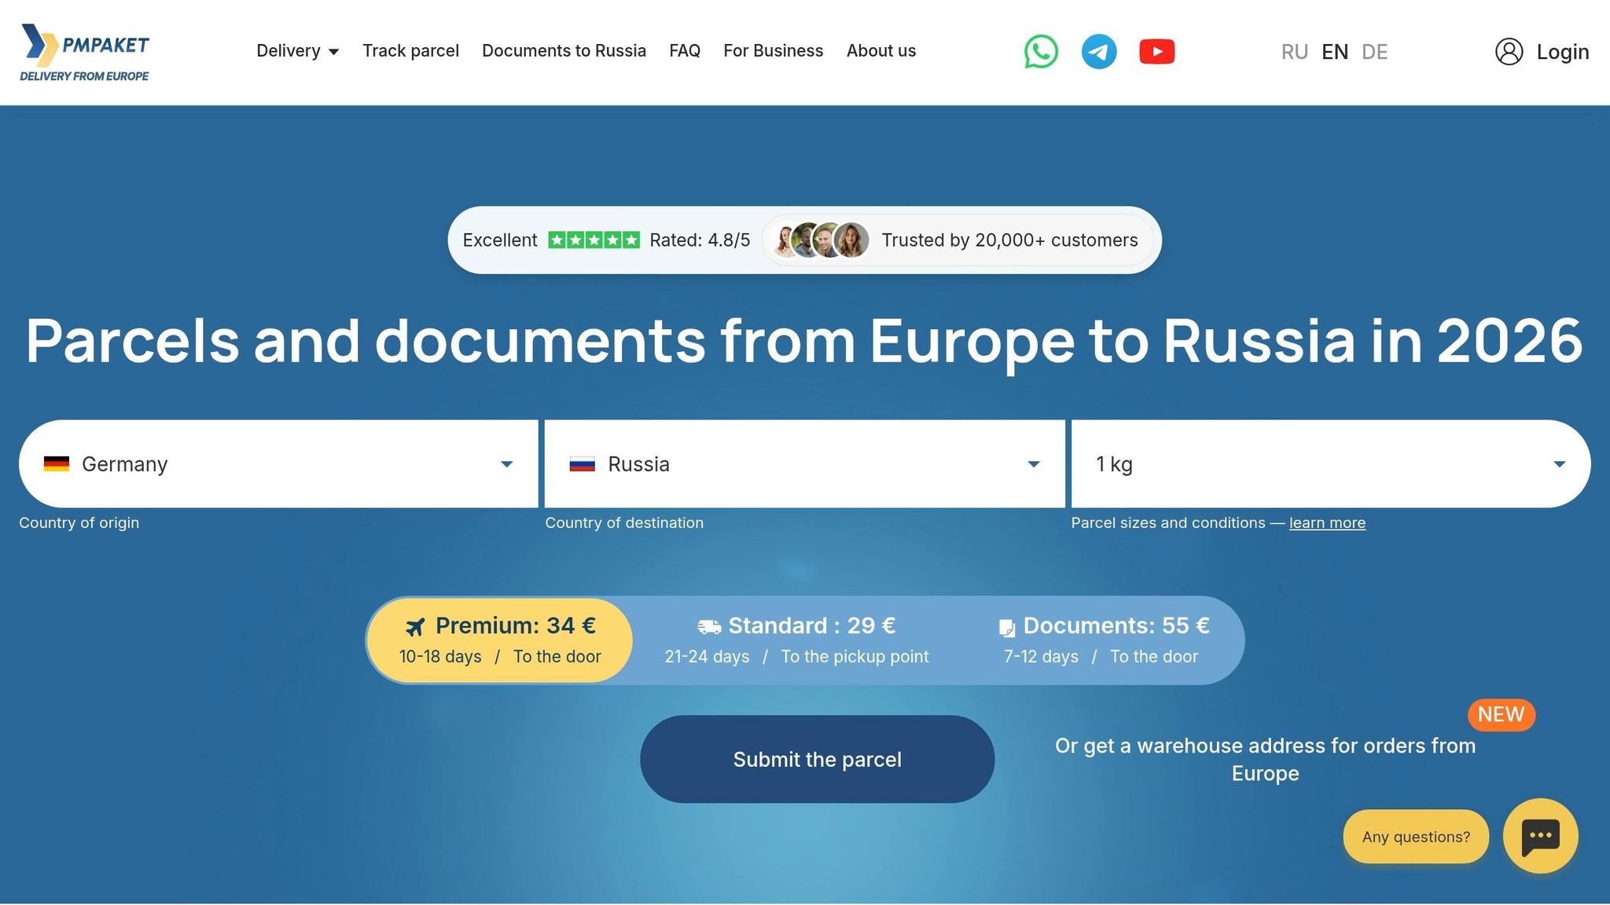Open warehouse address for orders link
Viewport: 1610px width, 905px height.
pos(1265,760)
